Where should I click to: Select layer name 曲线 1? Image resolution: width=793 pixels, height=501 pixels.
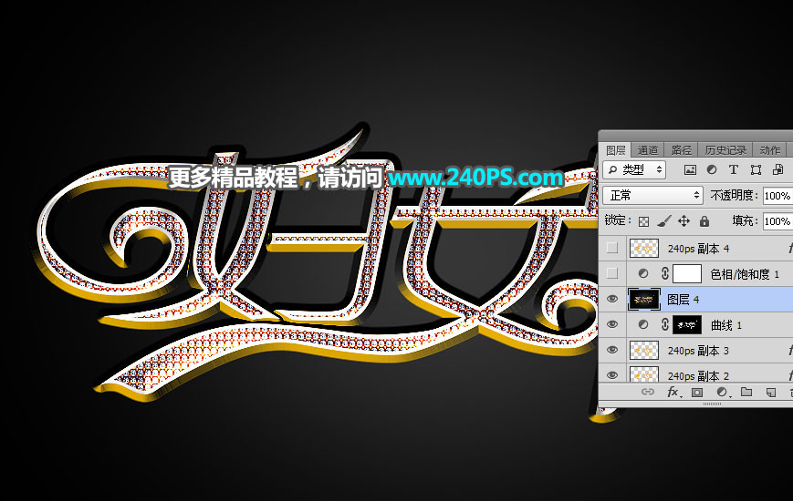pos(726,325)
